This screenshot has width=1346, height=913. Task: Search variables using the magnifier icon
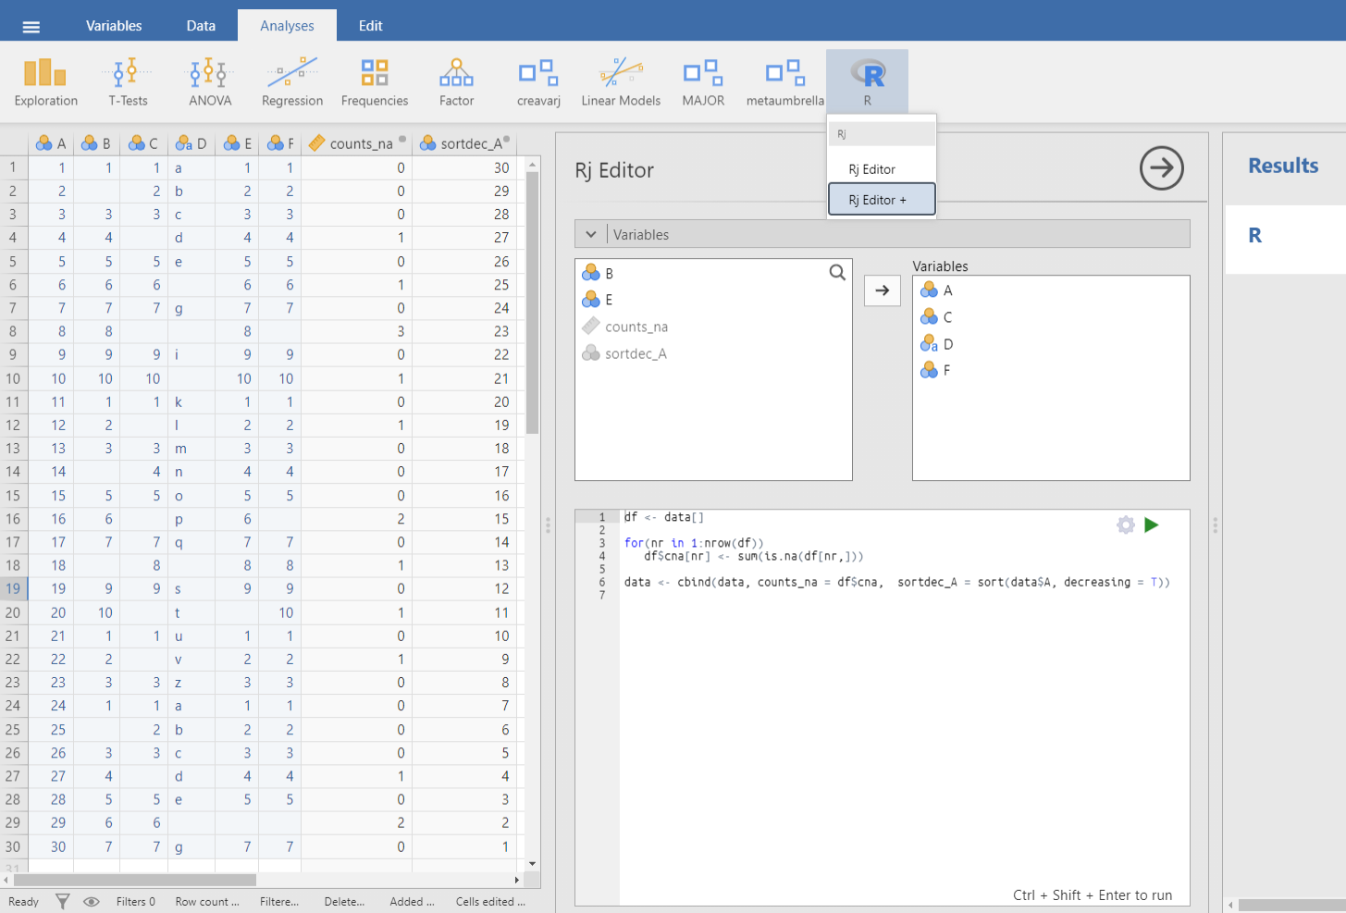[837, 273]
